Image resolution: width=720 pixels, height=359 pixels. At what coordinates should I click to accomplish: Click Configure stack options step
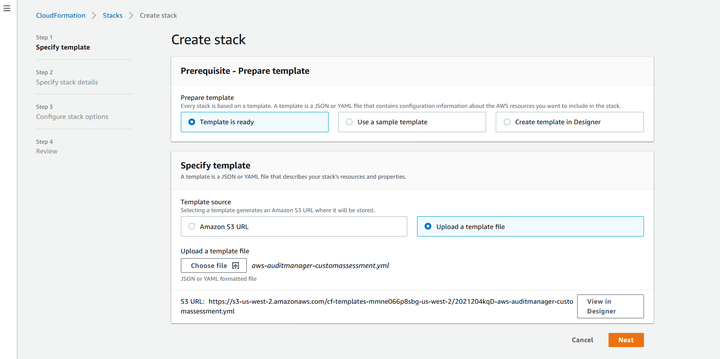pyautogui.click(x=72, y=117)
